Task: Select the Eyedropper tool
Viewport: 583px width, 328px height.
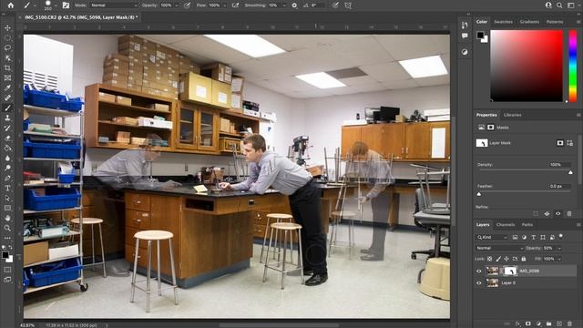Action: click(7, 88)
